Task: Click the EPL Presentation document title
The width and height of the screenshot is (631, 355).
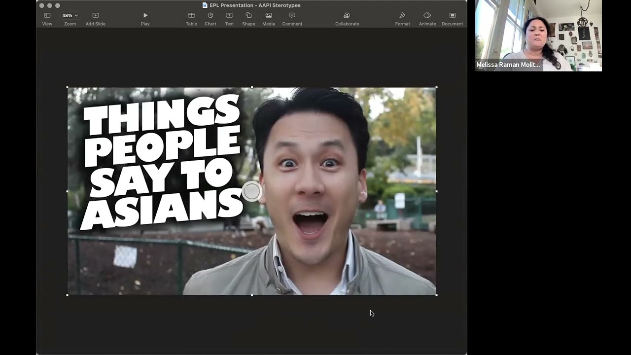Action: pos(255,5)
